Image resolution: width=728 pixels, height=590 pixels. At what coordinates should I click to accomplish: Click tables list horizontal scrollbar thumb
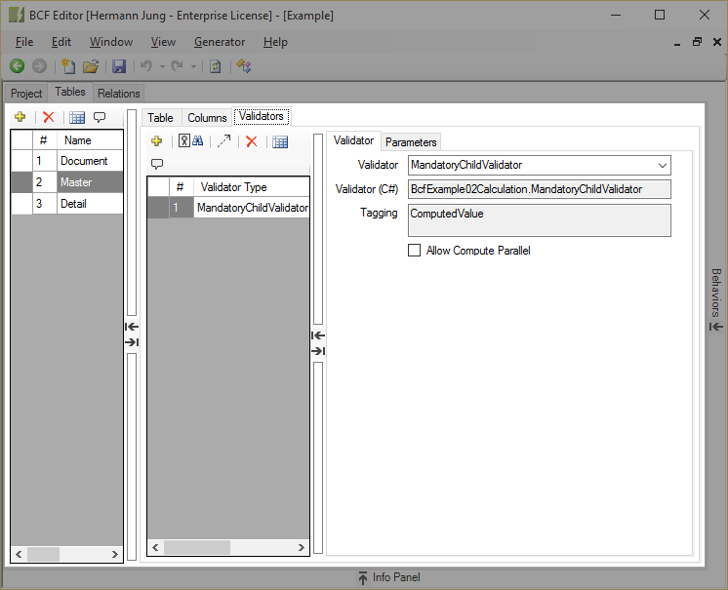coord(43,554)
